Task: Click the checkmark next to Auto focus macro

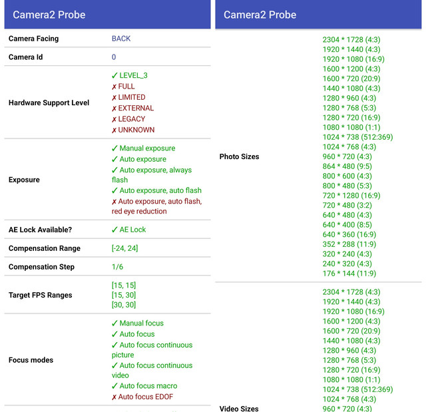Action: pyautogui.click(x=114, y=386)
